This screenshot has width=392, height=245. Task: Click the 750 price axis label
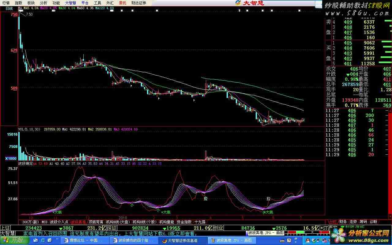14,14
